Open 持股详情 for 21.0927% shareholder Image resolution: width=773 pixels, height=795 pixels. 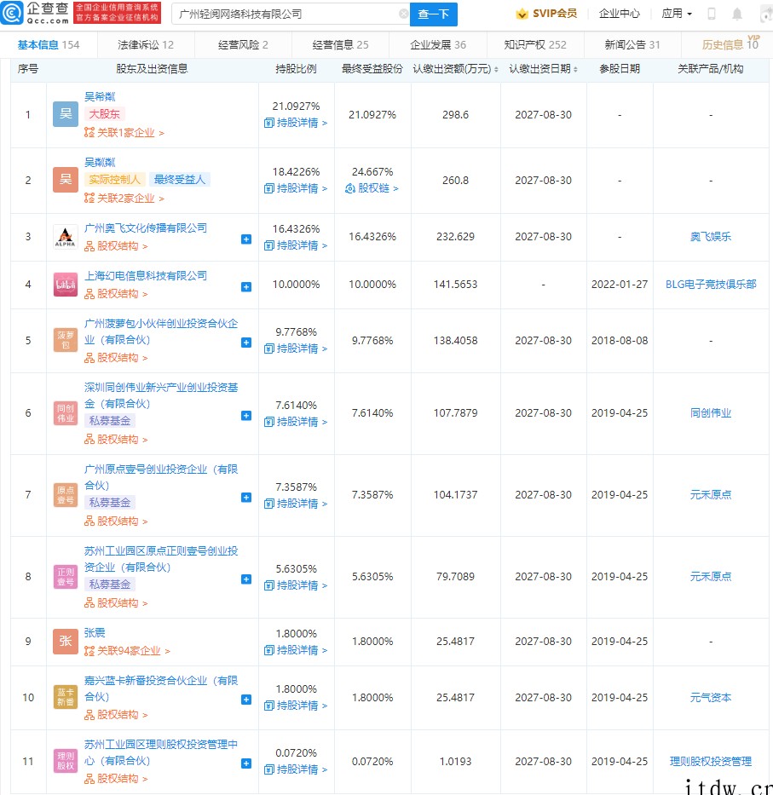(296, 123)
